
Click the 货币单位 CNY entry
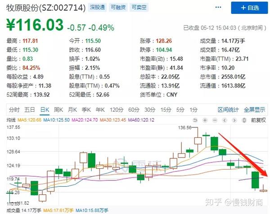click(158, 95)
